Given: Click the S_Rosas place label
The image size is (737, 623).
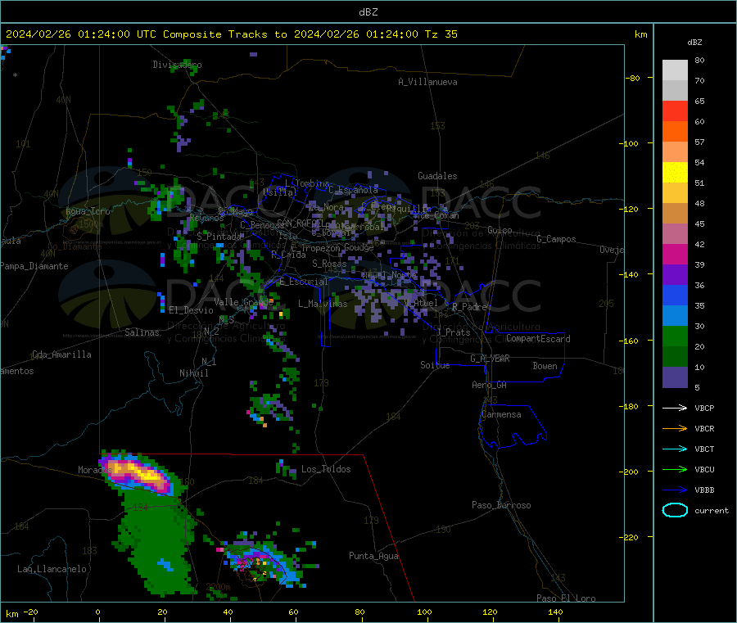Looking at the screenshot, I should [x=329, y=264].
